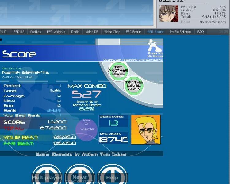This screenshot has height=184, width=230.
Task: Click the logout link
Action: pyautogui.click(x=186, y=22)
